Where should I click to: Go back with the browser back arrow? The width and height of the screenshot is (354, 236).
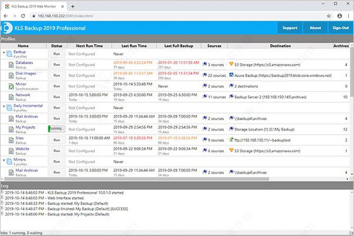click(x=6, y=16)
